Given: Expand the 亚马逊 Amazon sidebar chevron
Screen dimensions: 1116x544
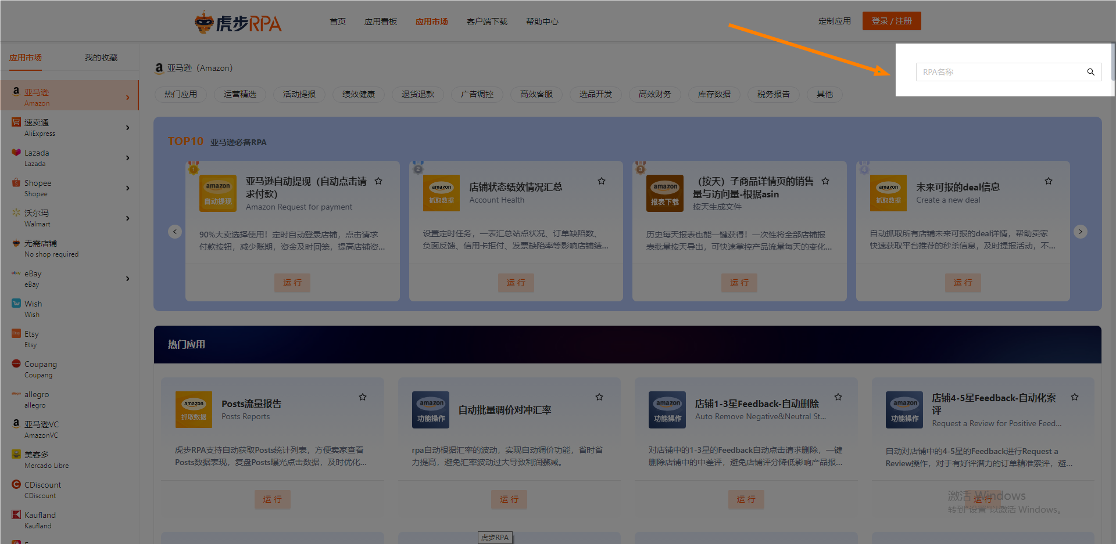Looking at the screenshot, I should (128, 98).
